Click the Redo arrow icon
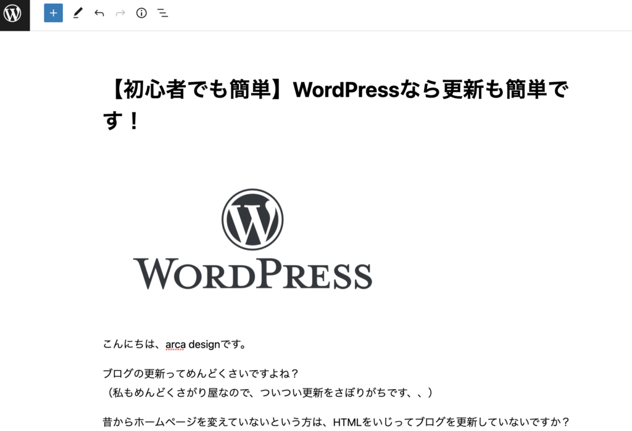 pos(120,13)
